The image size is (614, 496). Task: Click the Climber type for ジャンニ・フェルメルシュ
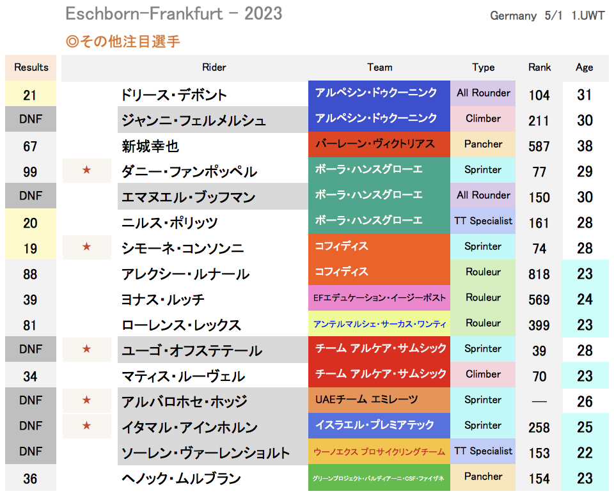point(483,119)
